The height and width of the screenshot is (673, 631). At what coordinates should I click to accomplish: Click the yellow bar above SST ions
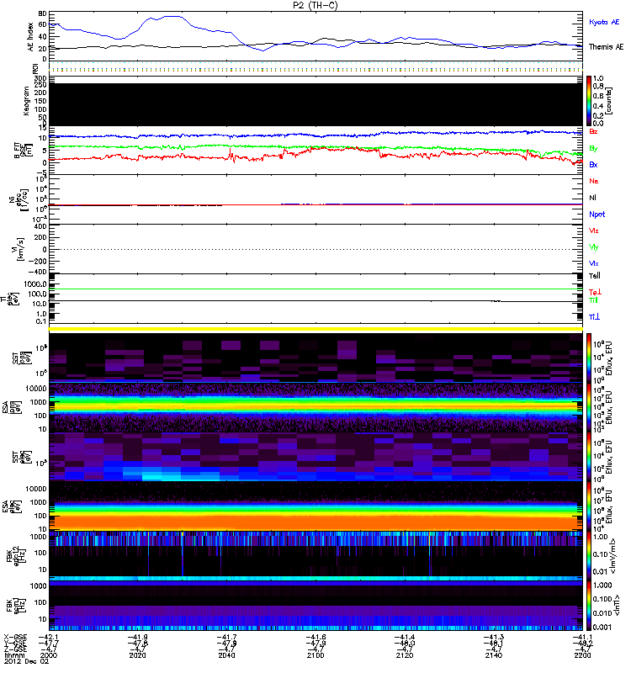pyautogui.click(x=315, y=329)
